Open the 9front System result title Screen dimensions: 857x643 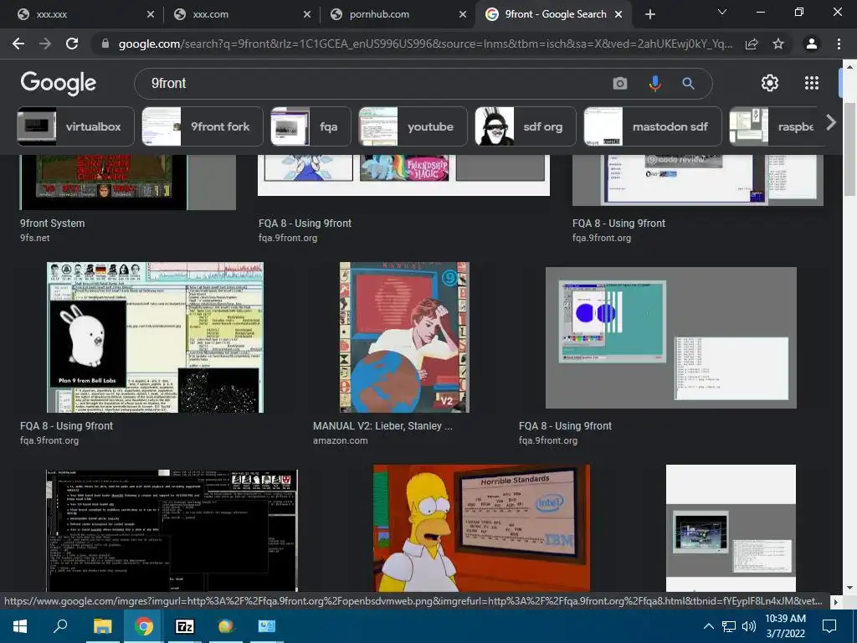click(53, 223)
